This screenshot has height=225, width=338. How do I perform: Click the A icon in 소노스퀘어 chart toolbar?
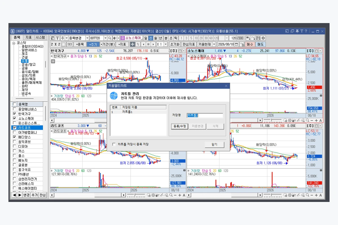pos(321,120)
